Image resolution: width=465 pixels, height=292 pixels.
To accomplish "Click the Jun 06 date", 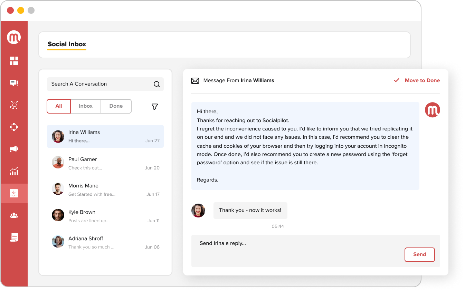I will (152, 247).
